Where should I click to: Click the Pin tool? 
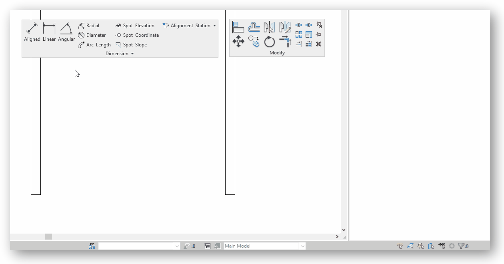coord(318,34)
